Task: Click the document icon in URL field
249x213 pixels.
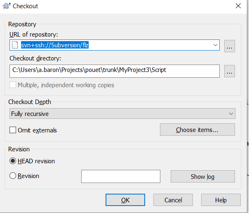Action: [15, 45]
